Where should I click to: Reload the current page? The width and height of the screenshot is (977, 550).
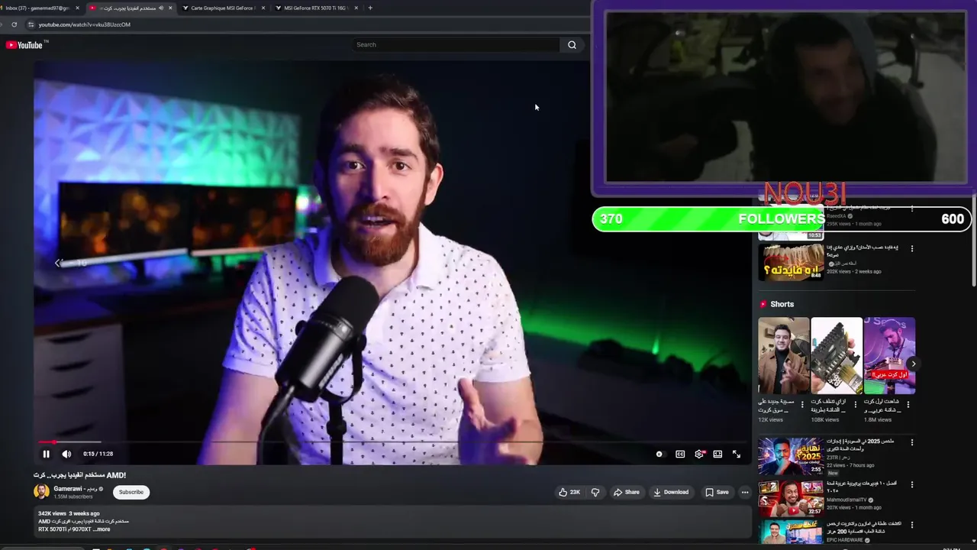[14, 24]
